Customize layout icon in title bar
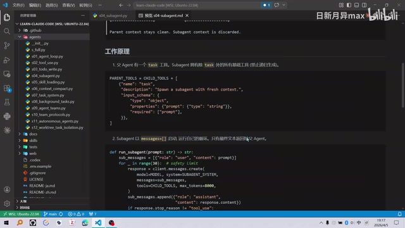Screen dimensions: 405x228 [341, 5]
